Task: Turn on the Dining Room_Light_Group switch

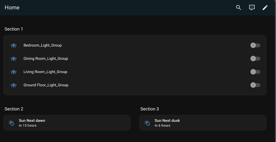Action: pyautogui.click(x=255, y=58)
